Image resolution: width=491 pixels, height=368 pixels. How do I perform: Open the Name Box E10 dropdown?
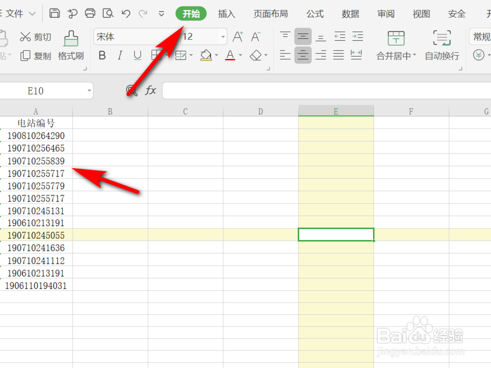pos(89,91)
